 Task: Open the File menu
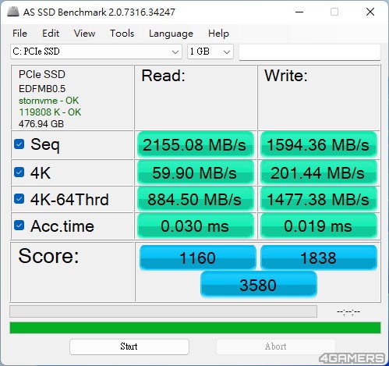click(19, 34)
